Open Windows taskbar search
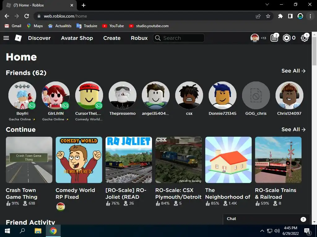This screenshot has width=317, height=237. [x=22, y=231]
